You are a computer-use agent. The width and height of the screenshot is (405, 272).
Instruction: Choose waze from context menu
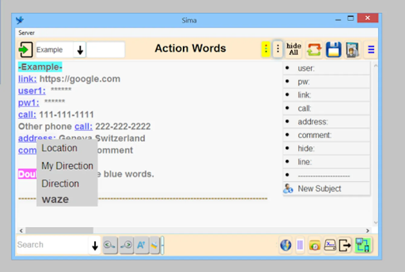click(x=55, y=199)
